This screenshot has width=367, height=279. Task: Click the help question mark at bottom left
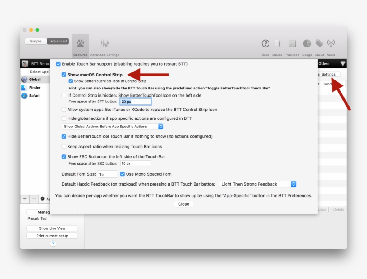[53, 243]
